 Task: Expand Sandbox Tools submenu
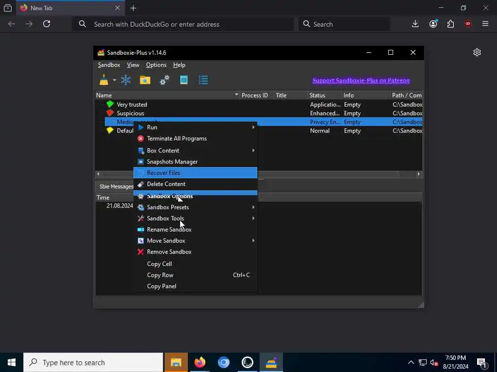195,218
